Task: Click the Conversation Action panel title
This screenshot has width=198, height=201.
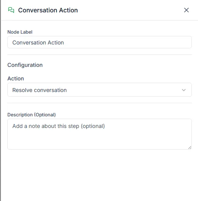Action: point(48,10)
